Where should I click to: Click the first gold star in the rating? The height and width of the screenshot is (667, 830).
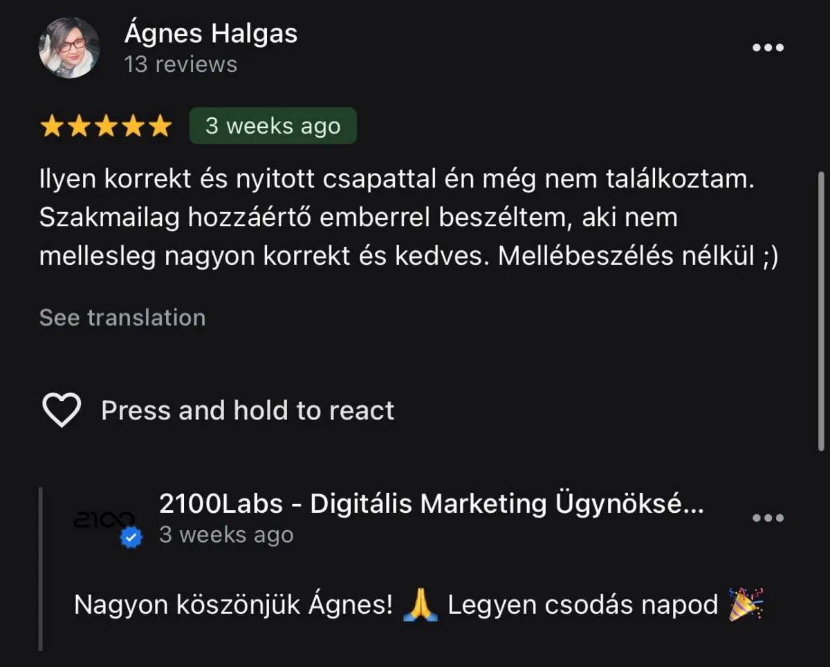(51, 126)
